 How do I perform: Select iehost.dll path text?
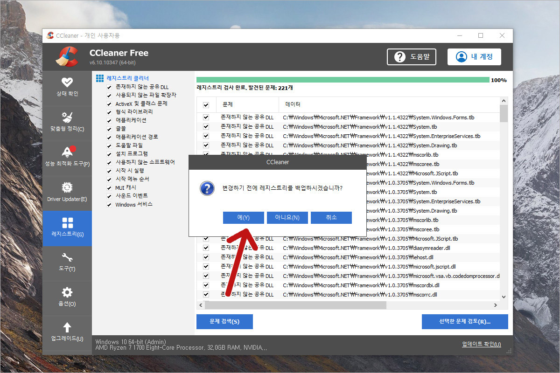tap(358, 257)
